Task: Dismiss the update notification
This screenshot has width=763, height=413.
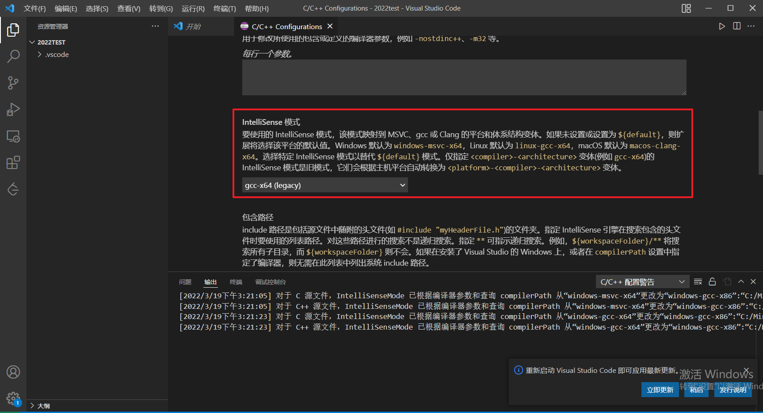Action: (x=746, y=370)
